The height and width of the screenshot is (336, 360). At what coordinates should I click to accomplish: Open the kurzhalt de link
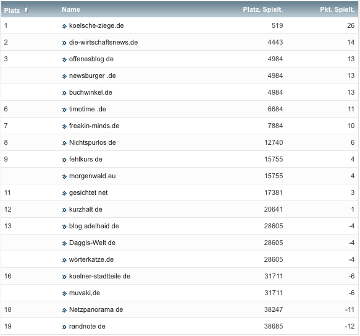86,209
